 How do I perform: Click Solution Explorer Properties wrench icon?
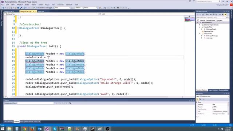(x=222, y=15)
